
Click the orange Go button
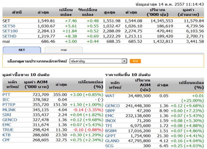click(135, 61)
